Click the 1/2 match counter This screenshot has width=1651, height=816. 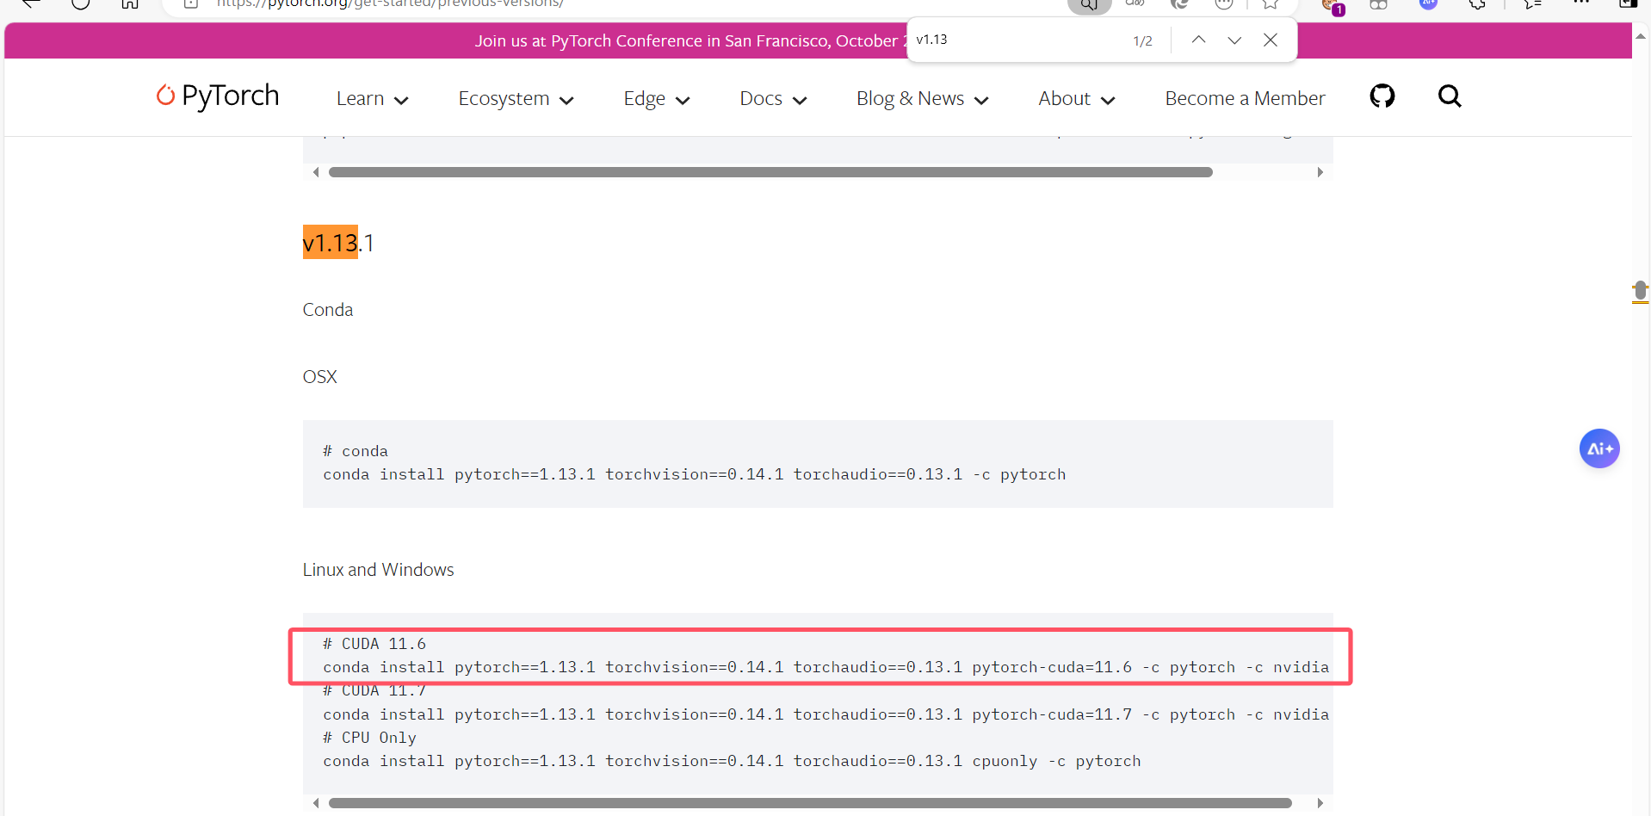(x=1142, y=40)
